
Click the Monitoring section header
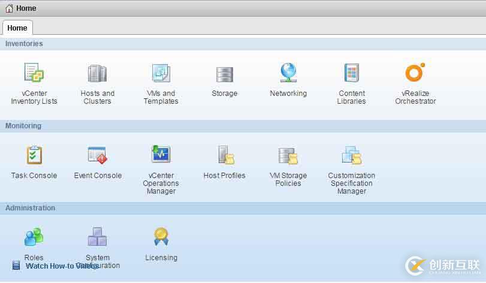pyautogui.click(x=23, y=126)
